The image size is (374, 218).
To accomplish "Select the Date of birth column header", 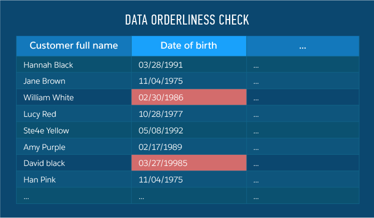I will click(188, 46).
